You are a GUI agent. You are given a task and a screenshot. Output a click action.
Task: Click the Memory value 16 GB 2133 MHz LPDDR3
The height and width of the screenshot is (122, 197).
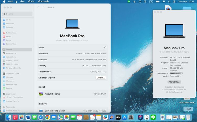(94, 66)
